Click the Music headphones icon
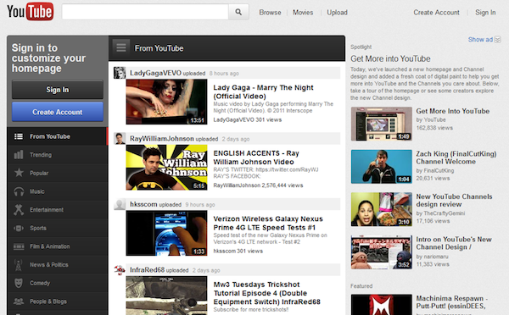509x315 pixels. (19, 191)
